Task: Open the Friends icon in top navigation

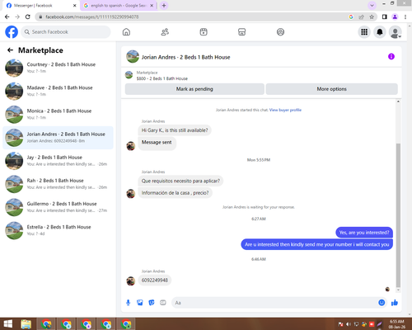Action: tap(165, 32)
